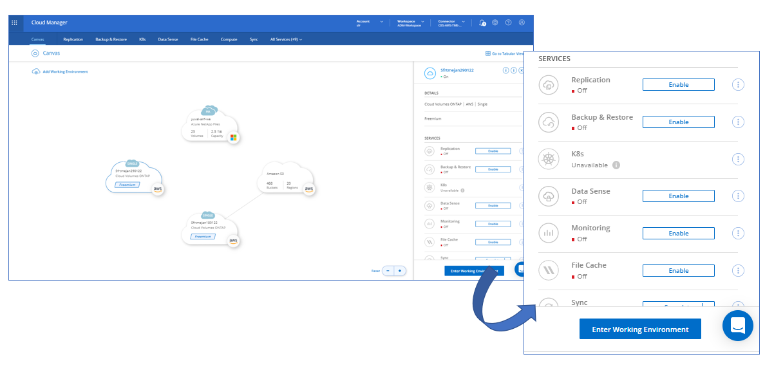774x370 pixels.
Task: Open the chat bubble in the enlarged panel
Action: 738,326
